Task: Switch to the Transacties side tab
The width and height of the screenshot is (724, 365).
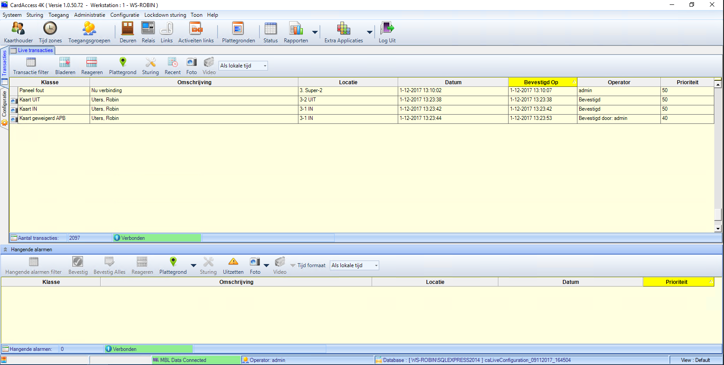Action: point(4,67)
